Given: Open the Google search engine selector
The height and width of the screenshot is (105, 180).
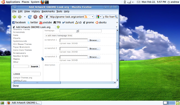Looking at the screenshot, I should 99,17.
